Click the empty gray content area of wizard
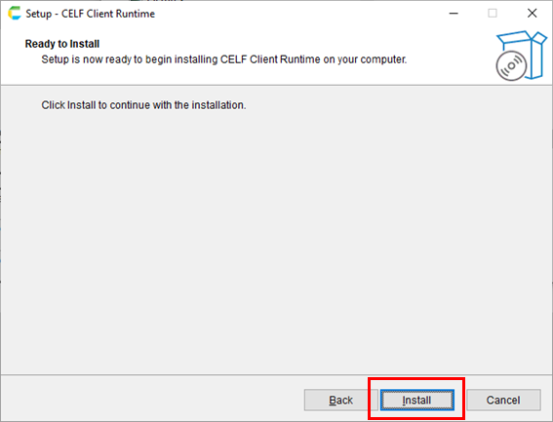 [x=276, y=240]
